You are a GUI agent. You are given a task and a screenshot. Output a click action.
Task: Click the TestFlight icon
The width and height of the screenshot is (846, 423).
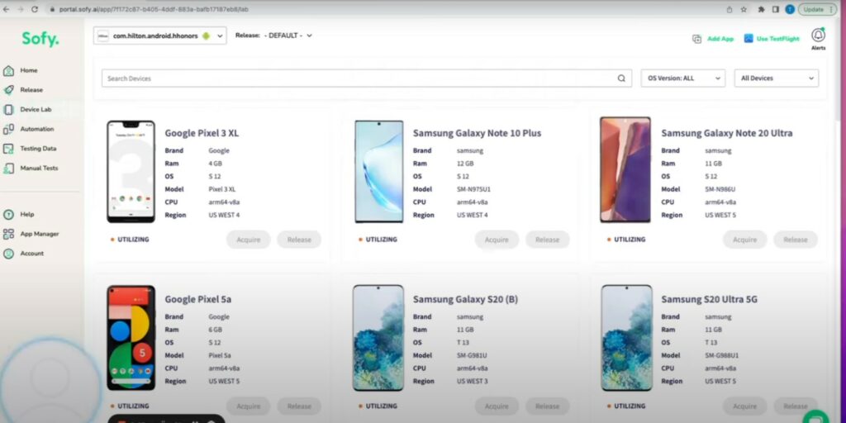tap(749, 39)
